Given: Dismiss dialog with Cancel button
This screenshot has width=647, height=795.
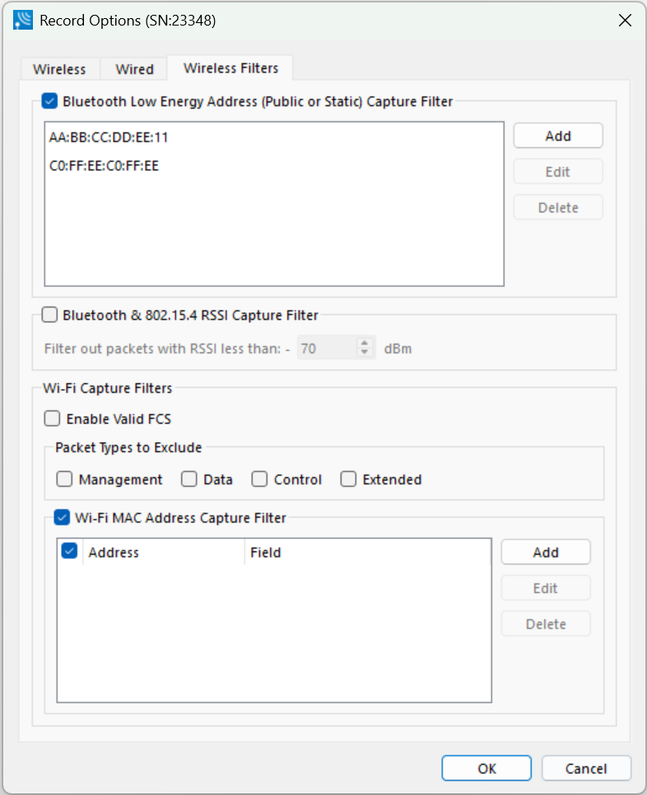Looking at the screenshot, I should coord(586,769).
